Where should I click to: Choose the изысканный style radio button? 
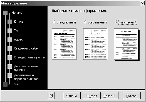coord(116,22)
